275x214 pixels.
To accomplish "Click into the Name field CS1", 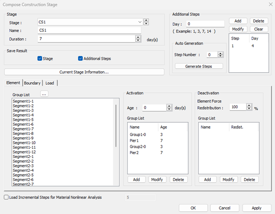I will coord(89,30).
